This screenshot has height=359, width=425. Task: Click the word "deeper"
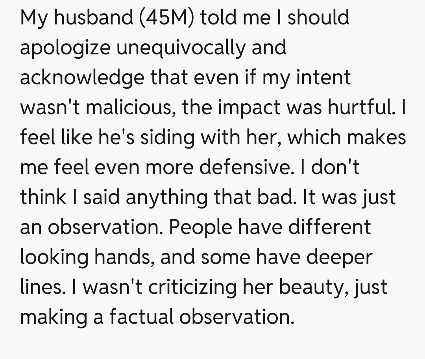click(338, 257)
